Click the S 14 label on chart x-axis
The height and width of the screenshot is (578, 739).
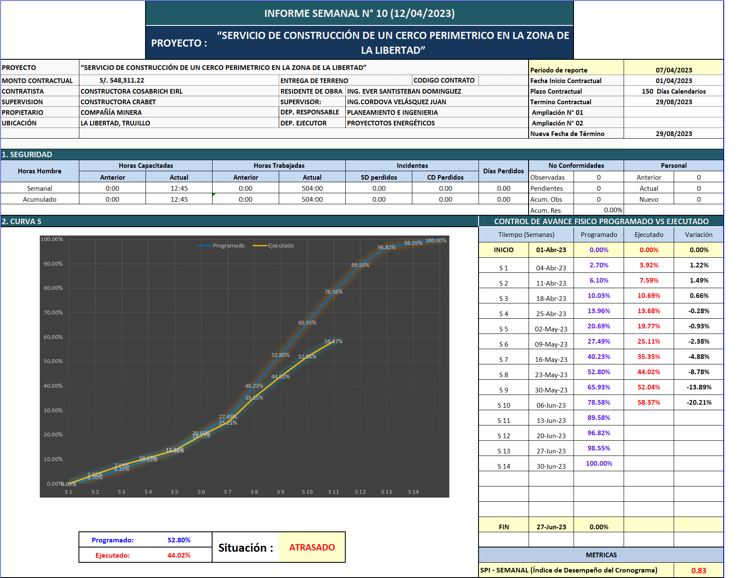pyautogui.click(x=413, y=492)
